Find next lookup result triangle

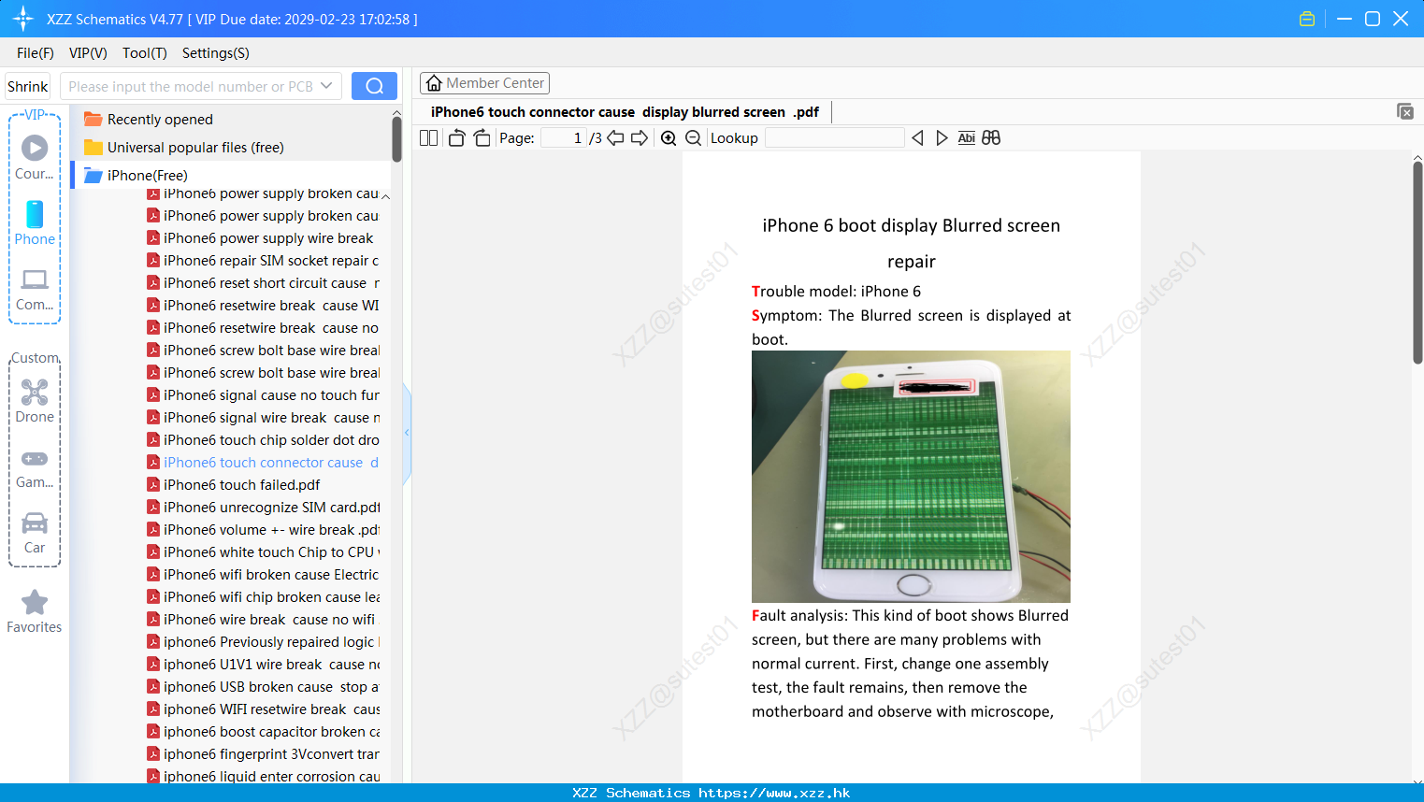(x=942, y=137)
